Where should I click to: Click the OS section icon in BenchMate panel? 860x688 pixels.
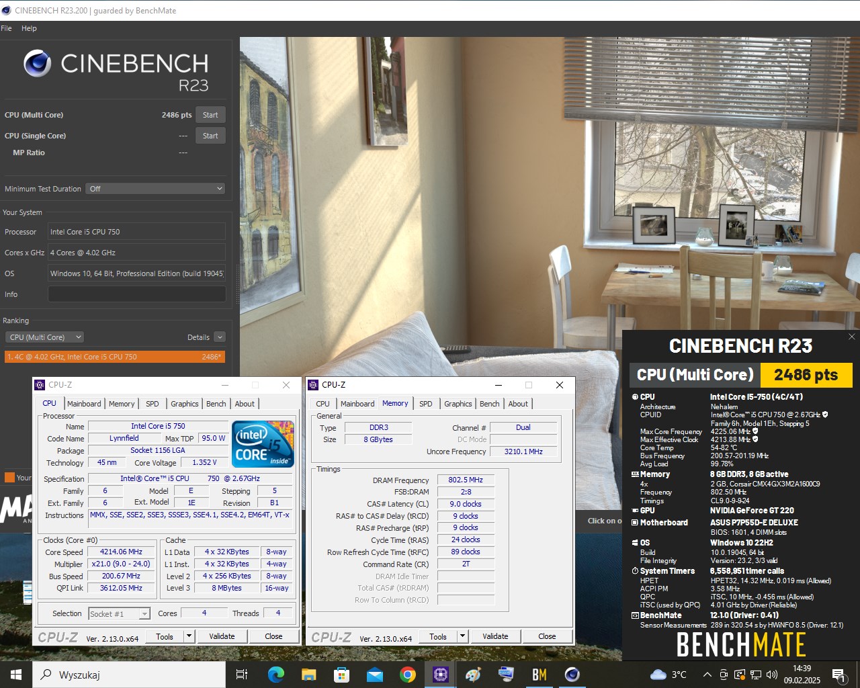(x=635, y=543)
